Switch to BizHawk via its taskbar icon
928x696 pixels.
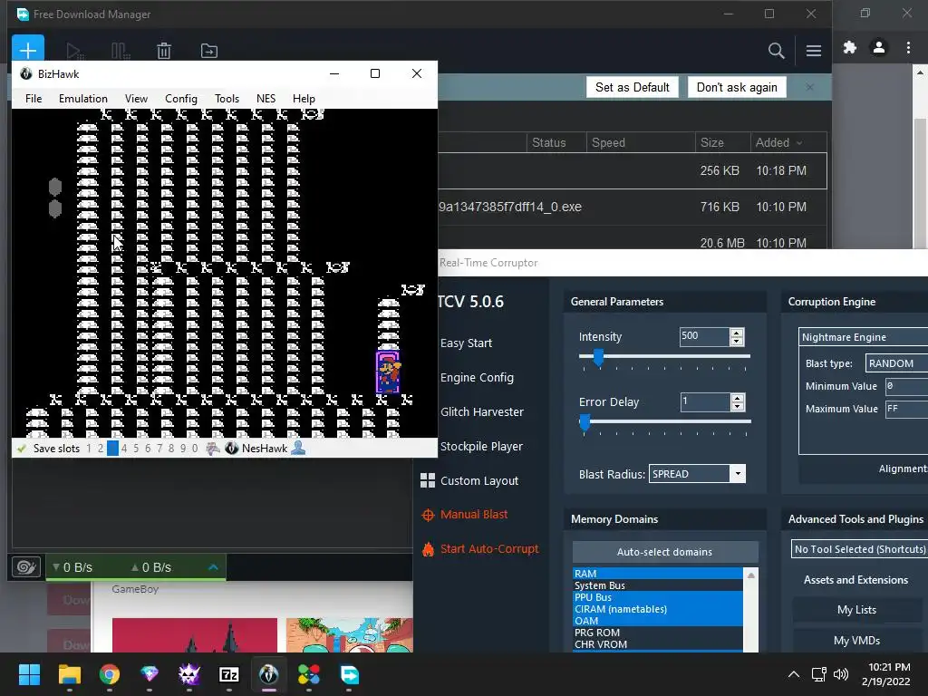click(x=268, y=674)
